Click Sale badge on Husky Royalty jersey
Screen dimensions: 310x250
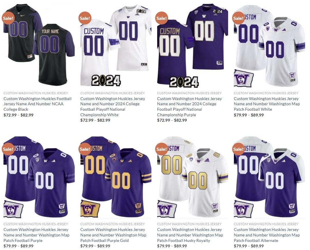click(161, 149)
